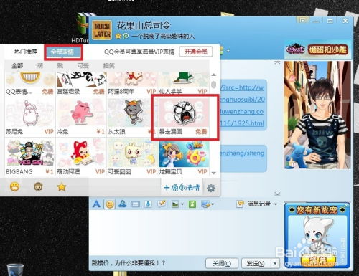Click the 砸蛋抢沙雕 game advertisement banner
359x276 pixels.
click(317, 49)
